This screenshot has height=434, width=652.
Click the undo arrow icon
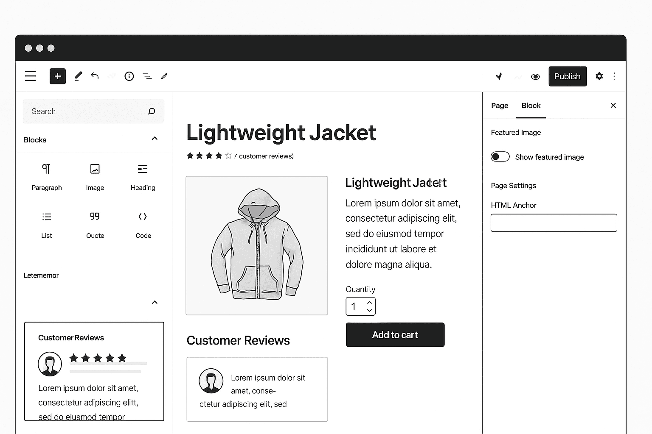tap(95, 76)
